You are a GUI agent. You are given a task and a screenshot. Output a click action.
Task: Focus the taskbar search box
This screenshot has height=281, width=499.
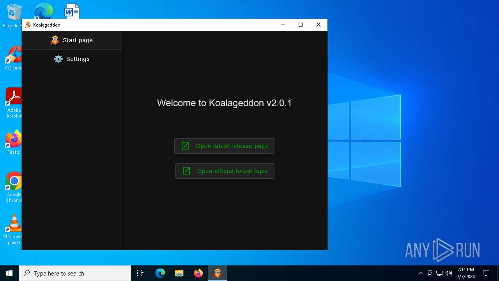(75, 273)
